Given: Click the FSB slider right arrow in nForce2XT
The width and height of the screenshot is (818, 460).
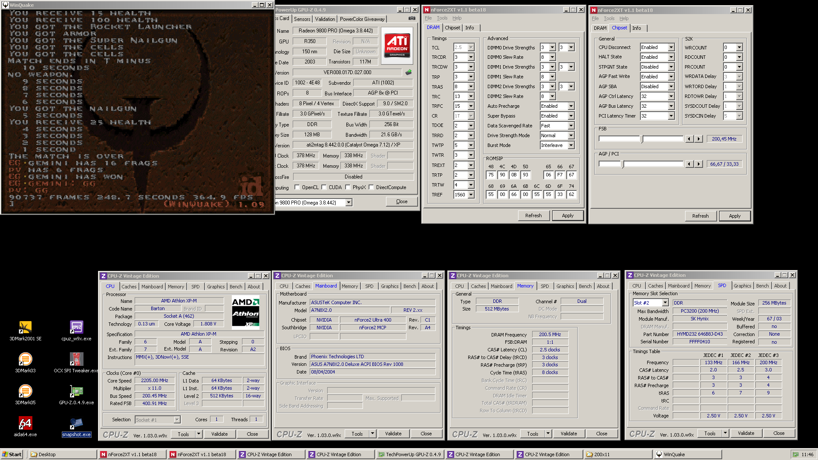Looking at the screenshot, I should click(699, 139).
